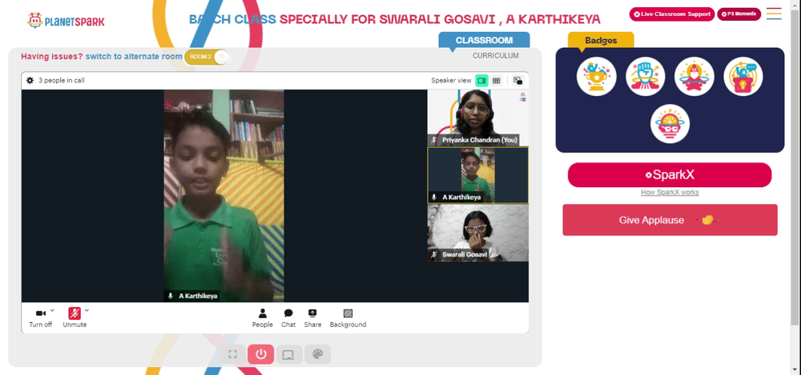Click muted mic icon beside Swarali Gosavi
801x375 pixels.
[x=435, y=254]
